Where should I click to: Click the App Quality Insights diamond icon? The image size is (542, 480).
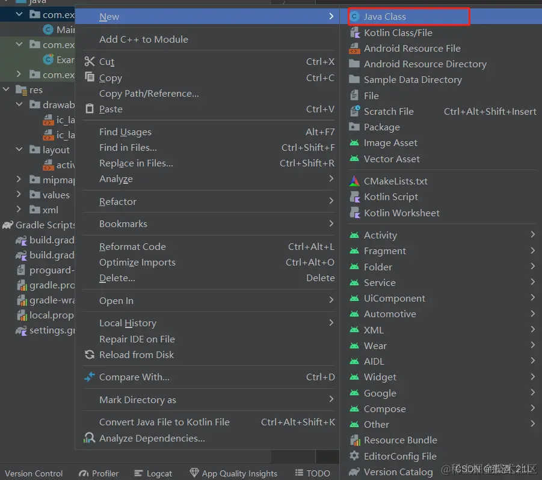[194, 473]
